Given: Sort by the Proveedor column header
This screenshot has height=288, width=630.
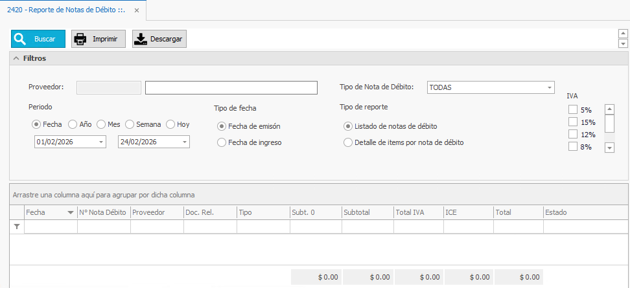Looking at the screenshot, I should coord(156,212).
